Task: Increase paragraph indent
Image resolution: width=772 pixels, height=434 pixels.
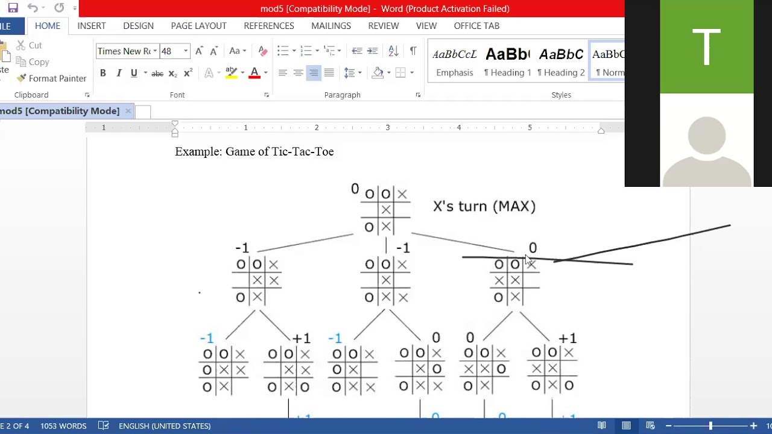Action: point(373,51)
